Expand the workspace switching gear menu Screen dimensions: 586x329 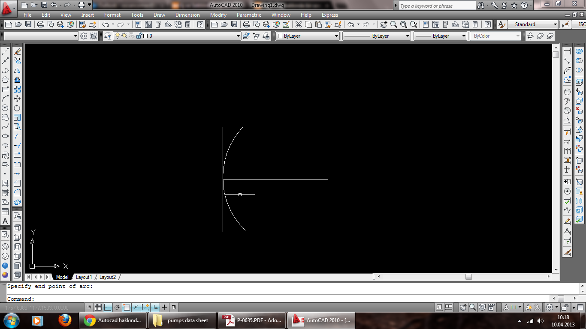[551, 307]
